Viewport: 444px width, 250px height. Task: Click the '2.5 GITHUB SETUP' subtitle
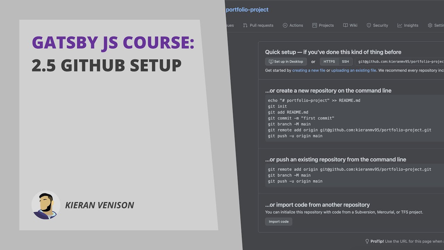coord(106,65)
